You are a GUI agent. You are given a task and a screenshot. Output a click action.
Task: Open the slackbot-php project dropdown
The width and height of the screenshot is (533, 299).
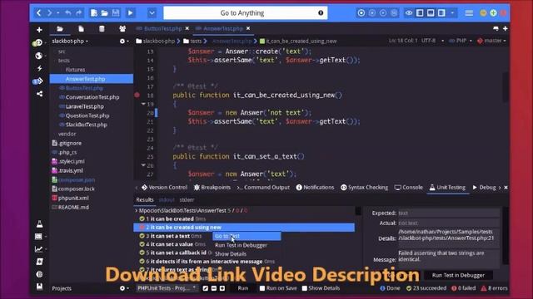tap(70, 41)
